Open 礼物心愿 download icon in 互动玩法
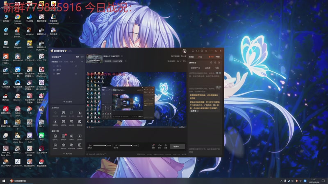Image resolution: width=328 pixels, height=184 pixels. (x=80, y=114)
